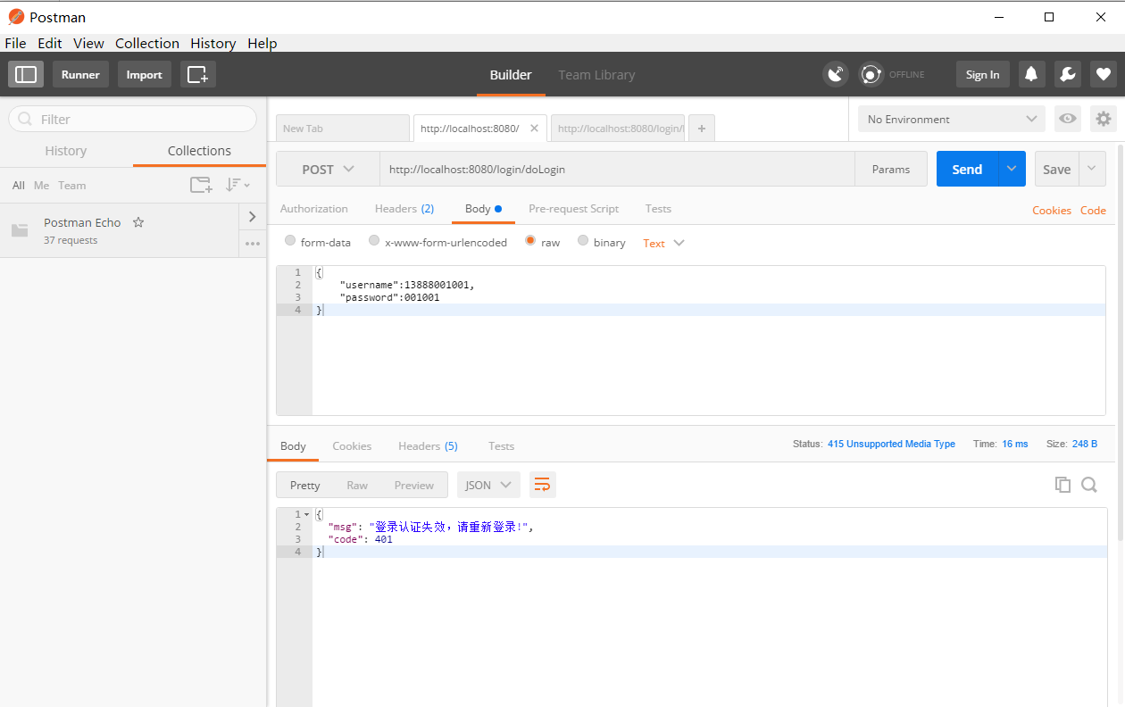Open request Tests tab
1125x707 pixels.
pyautogui.click(x=658, y=208)
